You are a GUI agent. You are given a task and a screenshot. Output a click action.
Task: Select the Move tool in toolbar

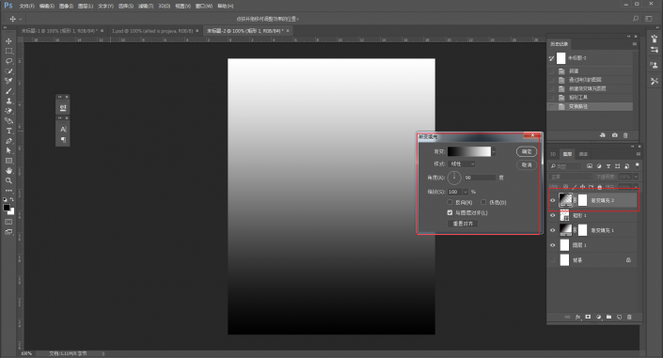pyautogui.click(x=8, y=41)
